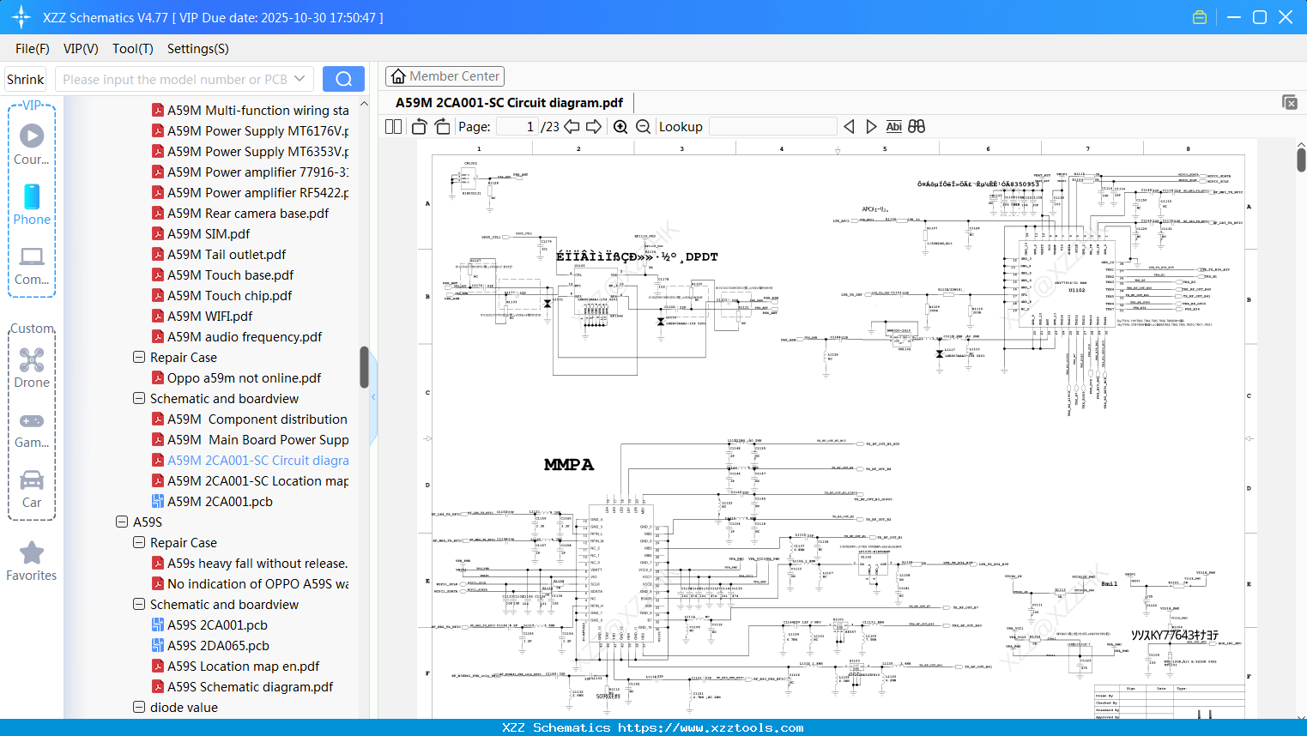This screenshot has height=736, width=1307.
Task: Collapse the A59S tree node
Action: (121, 522)
